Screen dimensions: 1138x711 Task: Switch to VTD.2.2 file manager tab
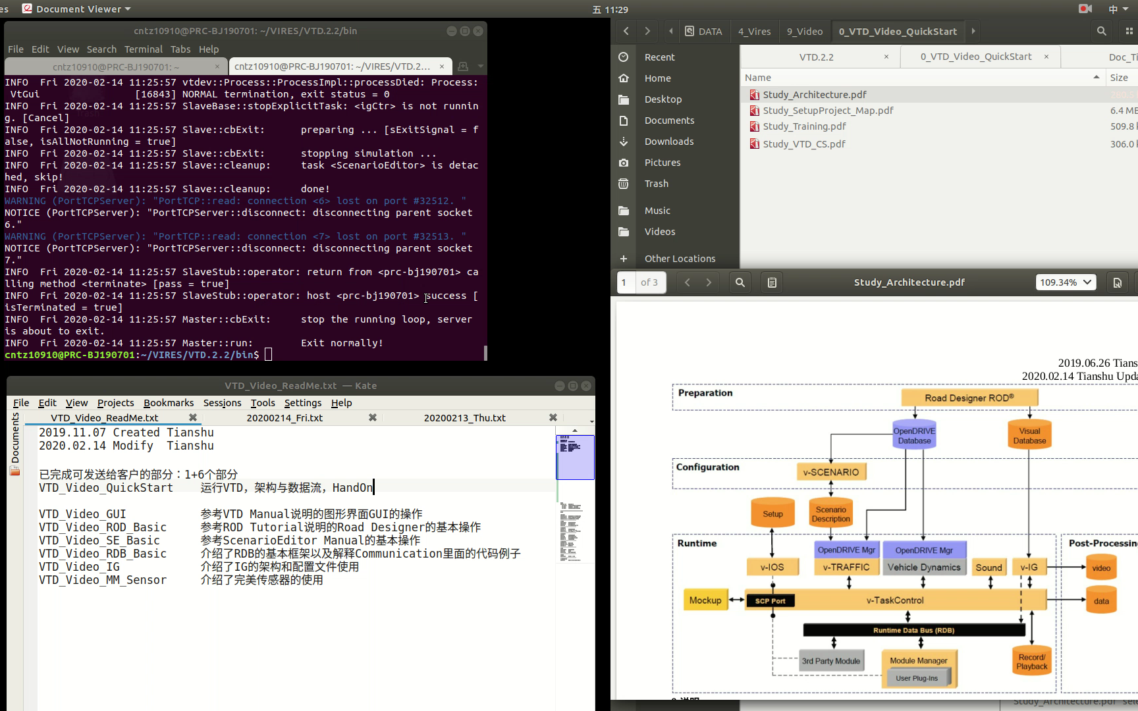[x=817, y=57]
